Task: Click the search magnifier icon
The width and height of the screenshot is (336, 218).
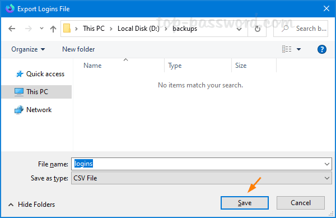Action: (285, 28)
